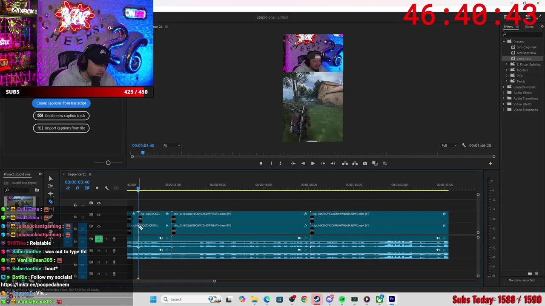This screenshot has height=306, width=545.
Task: Toggle V3 track output eye
Action: [99, 203]
